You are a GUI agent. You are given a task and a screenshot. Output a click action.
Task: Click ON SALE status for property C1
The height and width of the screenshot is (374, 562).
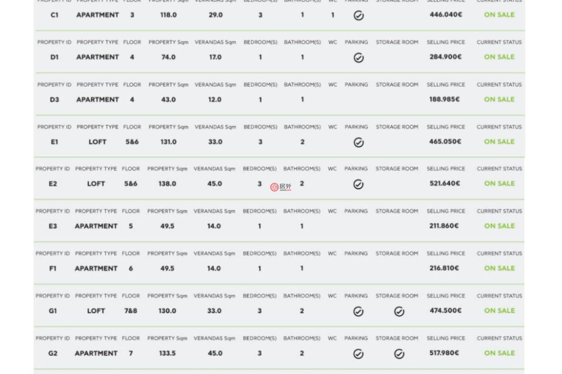click(499, 15)
